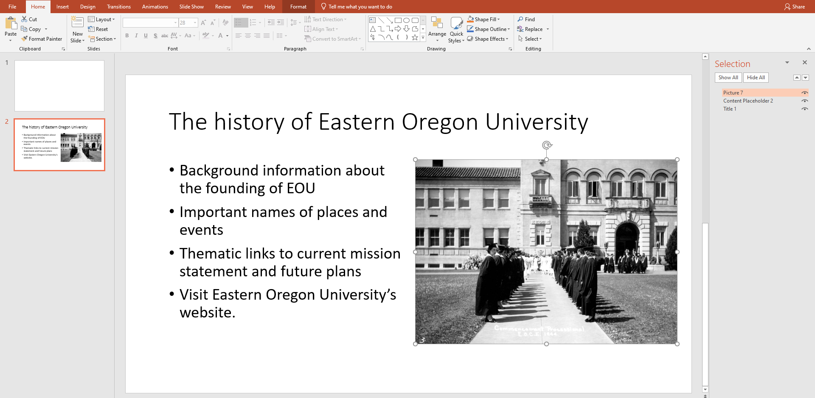815x398 pixels.
Task: Select slide 2 thumbnail
Action: coord(59,145)
